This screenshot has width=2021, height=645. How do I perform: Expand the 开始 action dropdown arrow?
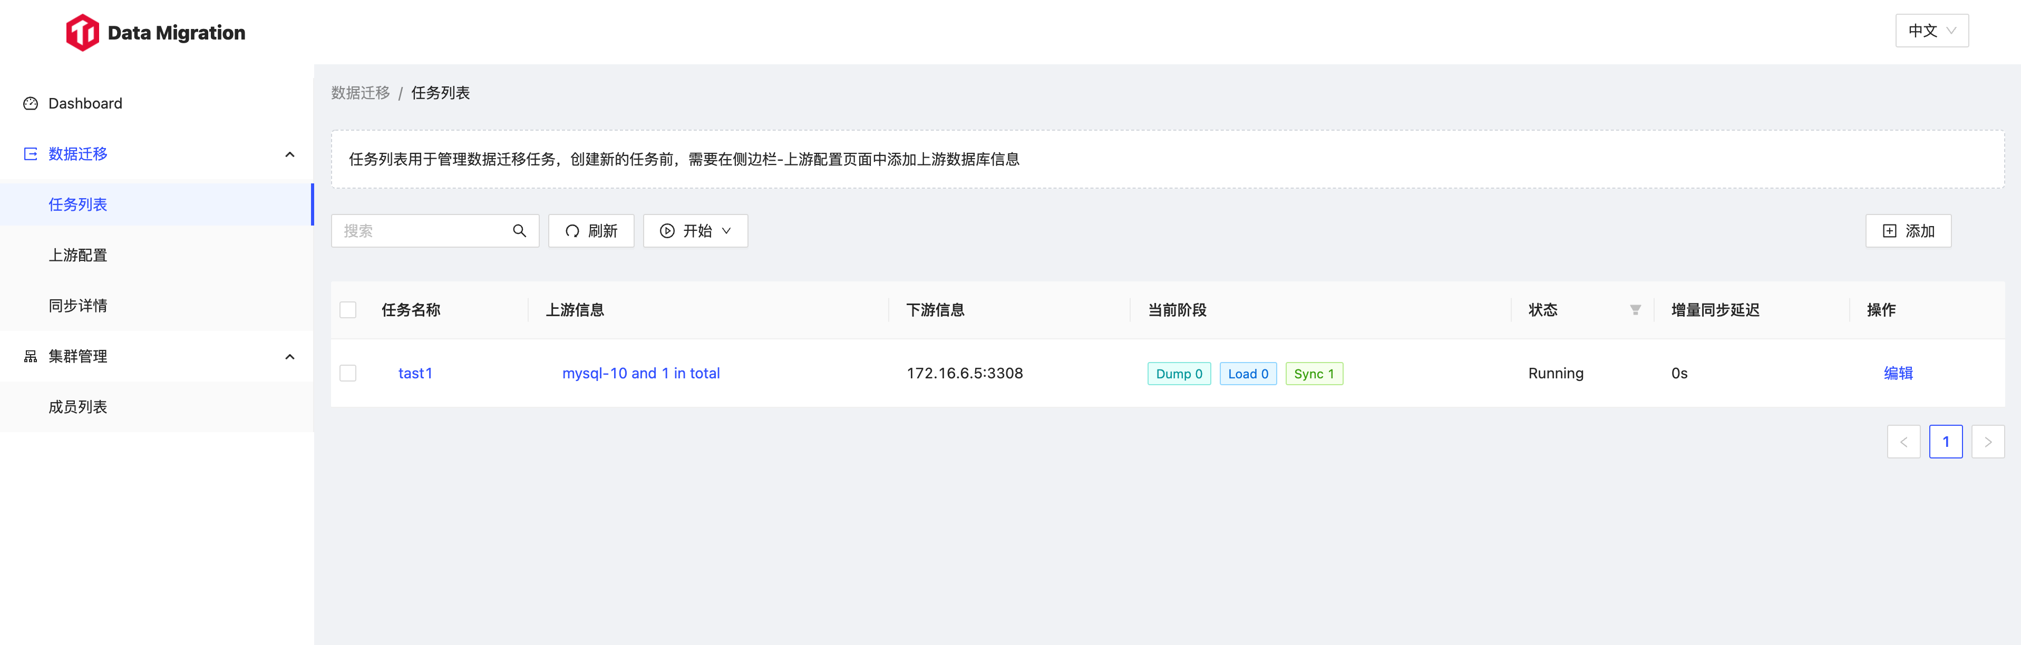(726, 231)
